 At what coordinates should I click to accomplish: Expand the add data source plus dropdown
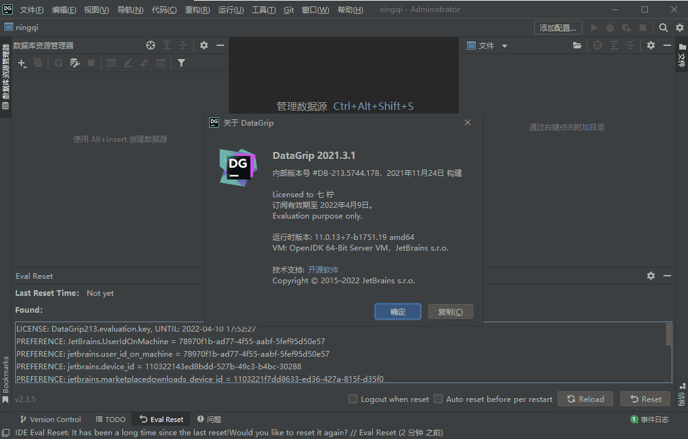[22, 63]
